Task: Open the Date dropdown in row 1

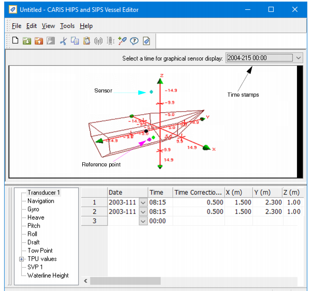Action: tap(143, 202)
